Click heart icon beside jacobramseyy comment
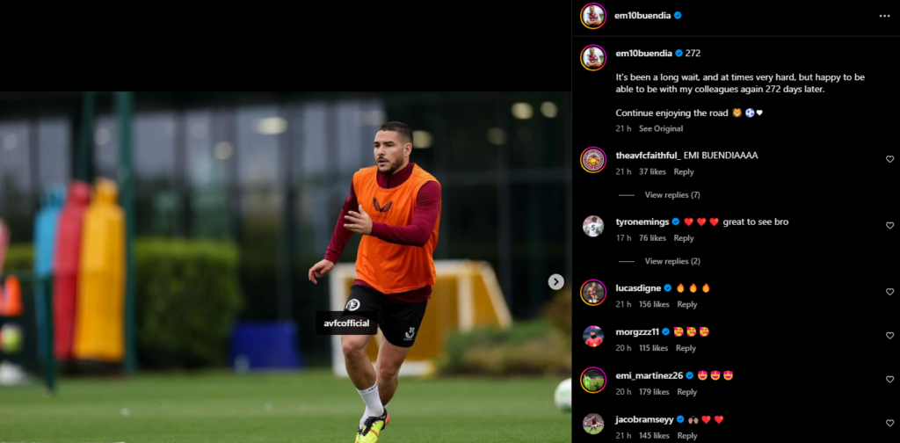The image size is (900, 443). pos(889,424)
